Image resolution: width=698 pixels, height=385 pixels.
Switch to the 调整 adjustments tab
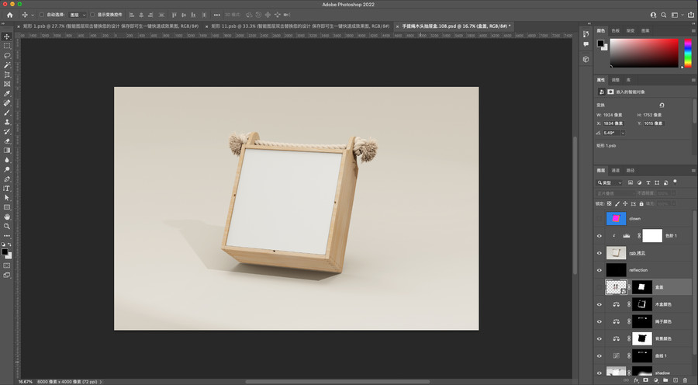[x=616, y=80]
